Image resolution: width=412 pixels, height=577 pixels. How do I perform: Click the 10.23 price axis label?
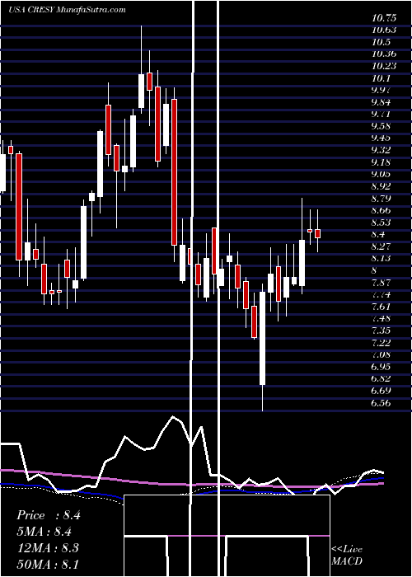pos(384,66)
